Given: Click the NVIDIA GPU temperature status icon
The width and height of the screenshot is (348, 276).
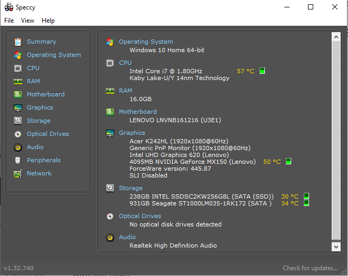Looking at the screenshot, I should [288, 162].
